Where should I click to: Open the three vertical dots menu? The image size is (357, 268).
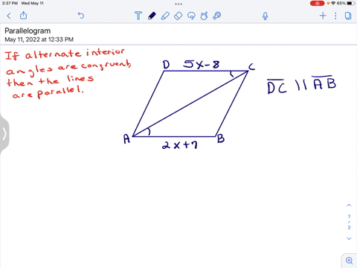coord(335,16)
